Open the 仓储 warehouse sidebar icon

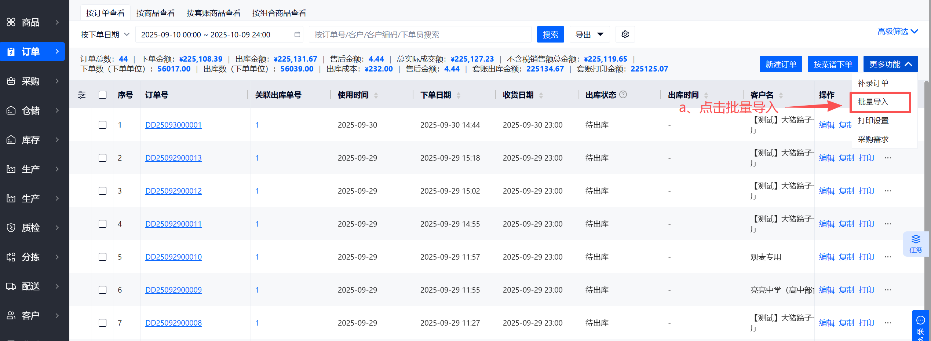11,110
